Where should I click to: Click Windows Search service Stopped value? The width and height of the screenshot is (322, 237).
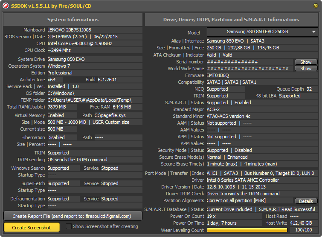click(x=110, y=168)
